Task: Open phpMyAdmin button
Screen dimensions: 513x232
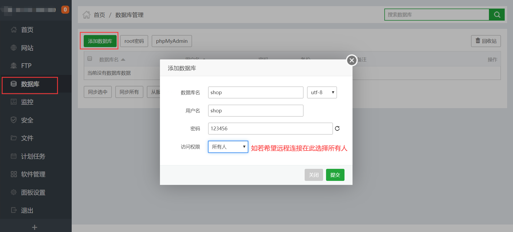Action: 172,41
